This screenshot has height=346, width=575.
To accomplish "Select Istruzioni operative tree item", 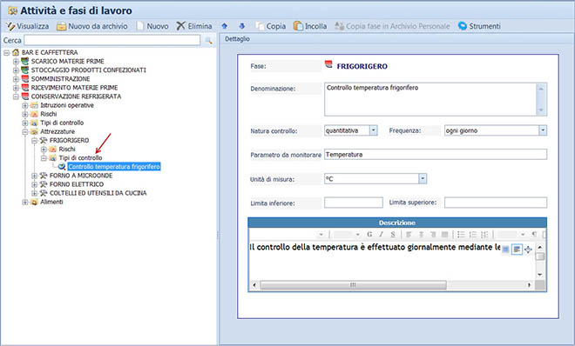I will pyautogui.click(x=67, y=105).
